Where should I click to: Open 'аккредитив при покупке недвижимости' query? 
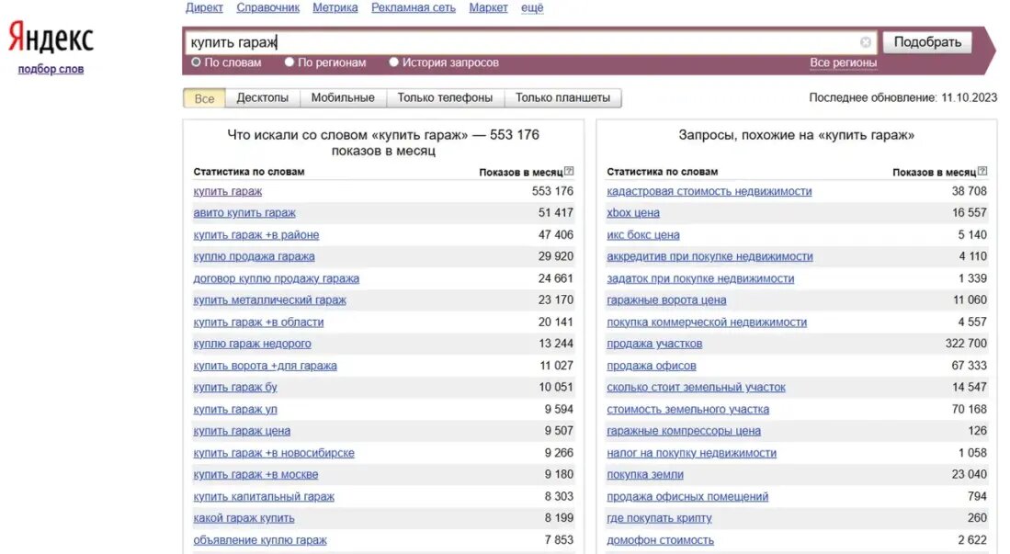(x=709, y=256)
